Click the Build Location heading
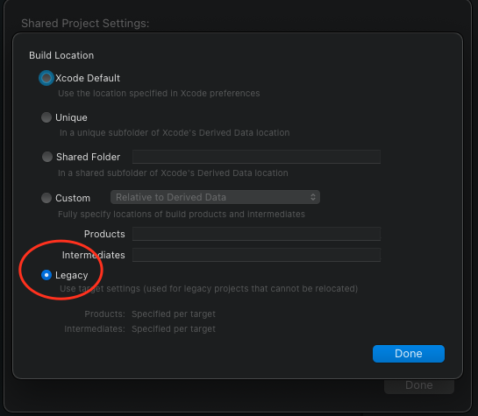This screenshot has height=416, width=478. [61, 55]
